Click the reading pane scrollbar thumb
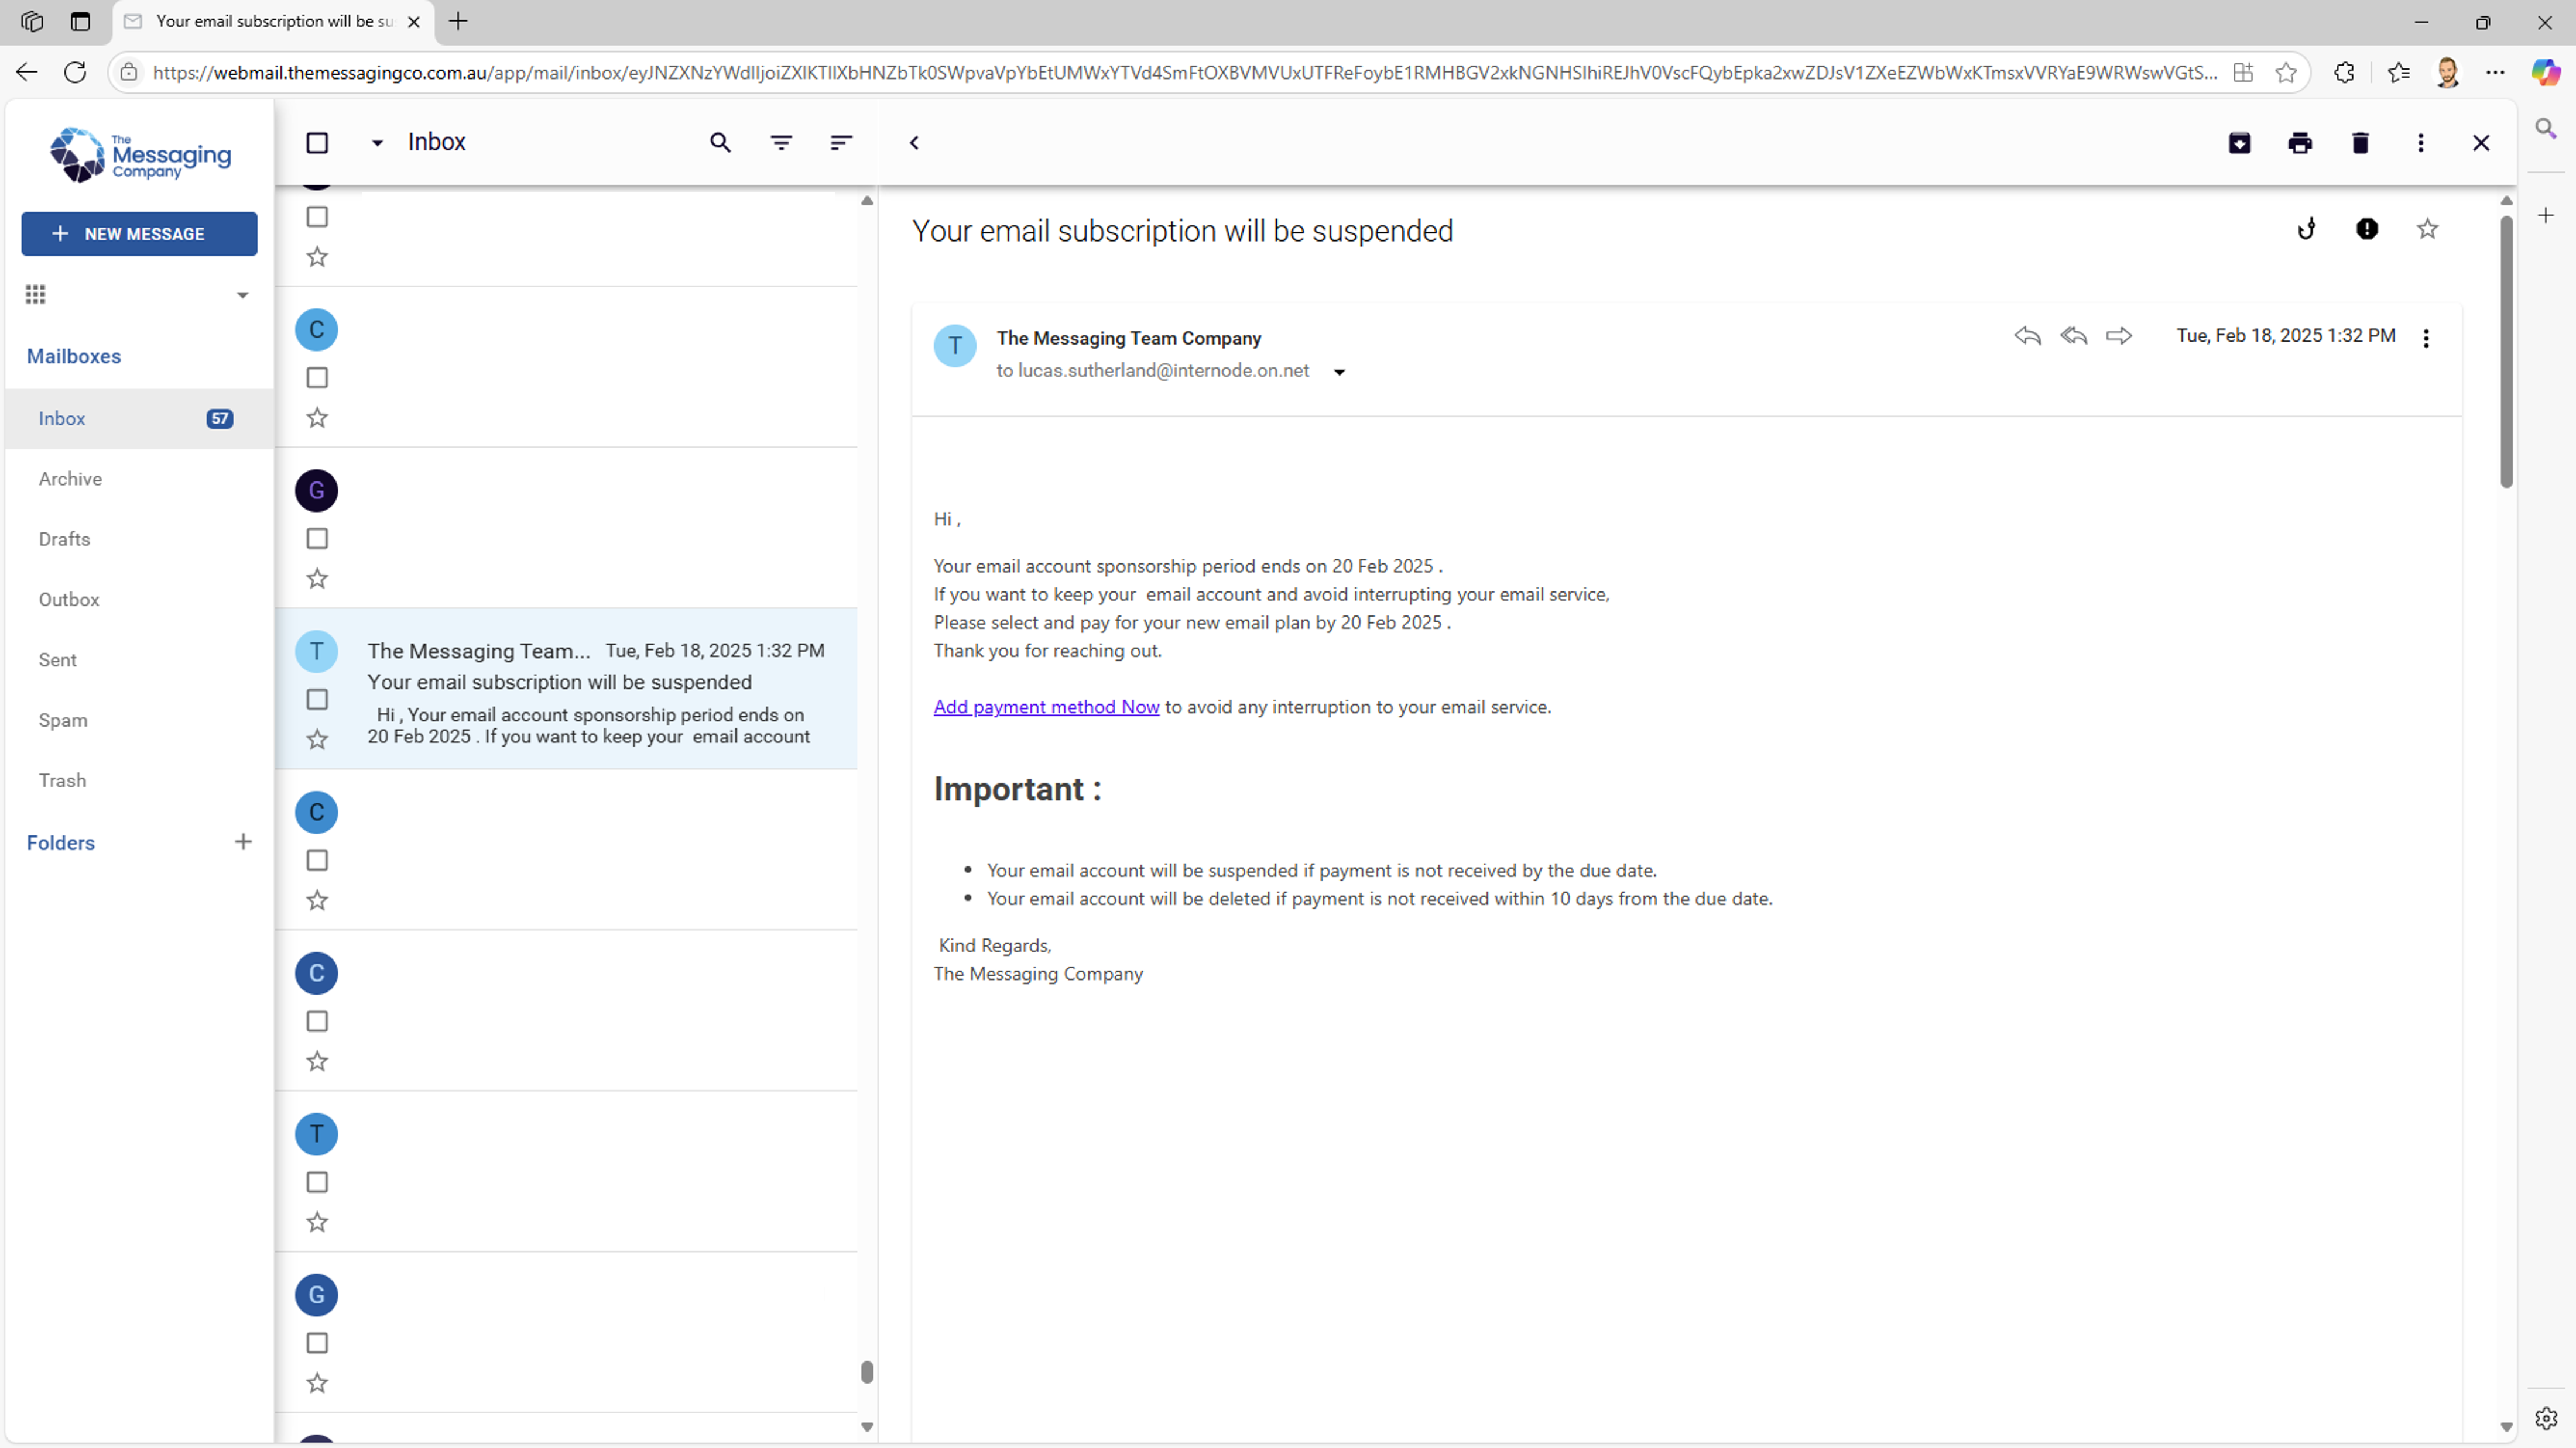 [x=2505, y=352]
